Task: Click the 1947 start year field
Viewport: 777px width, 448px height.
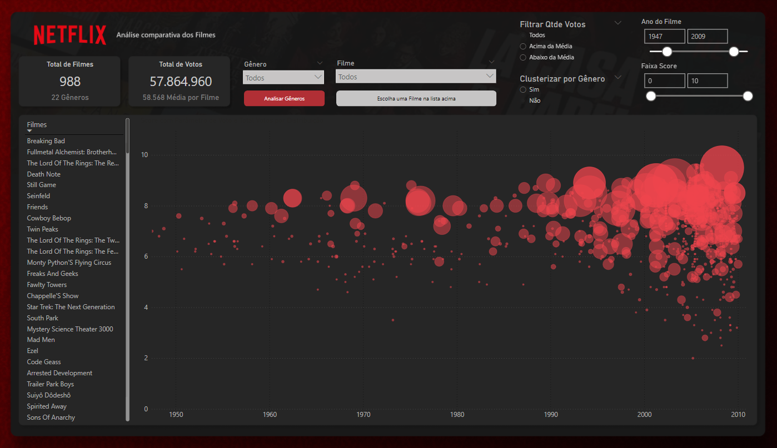Action: (x=665, y=36)
